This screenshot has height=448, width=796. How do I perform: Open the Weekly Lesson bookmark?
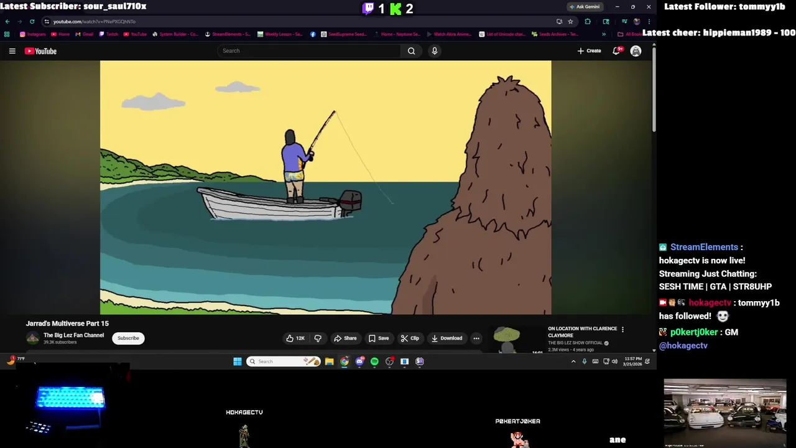280,34
